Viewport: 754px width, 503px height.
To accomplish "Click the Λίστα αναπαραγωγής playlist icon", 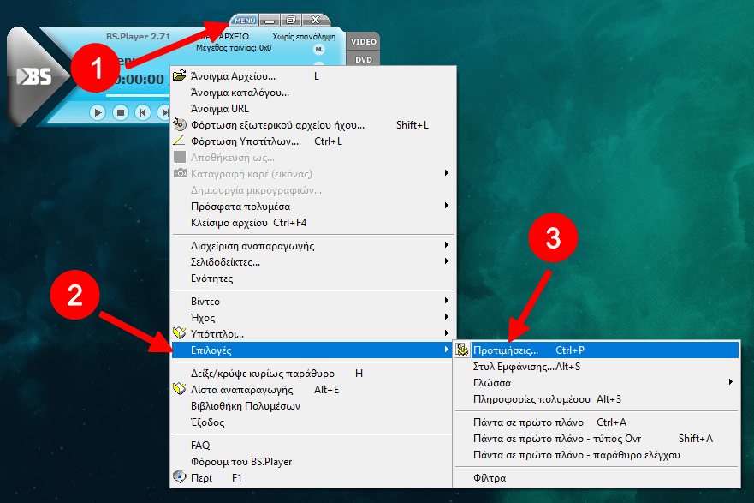I will [180, 390].
